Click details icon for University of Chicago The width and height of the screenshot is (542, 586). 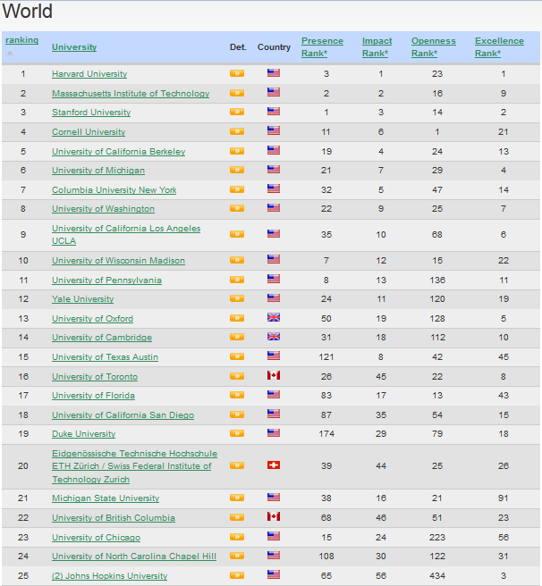(x=237, y=537)
